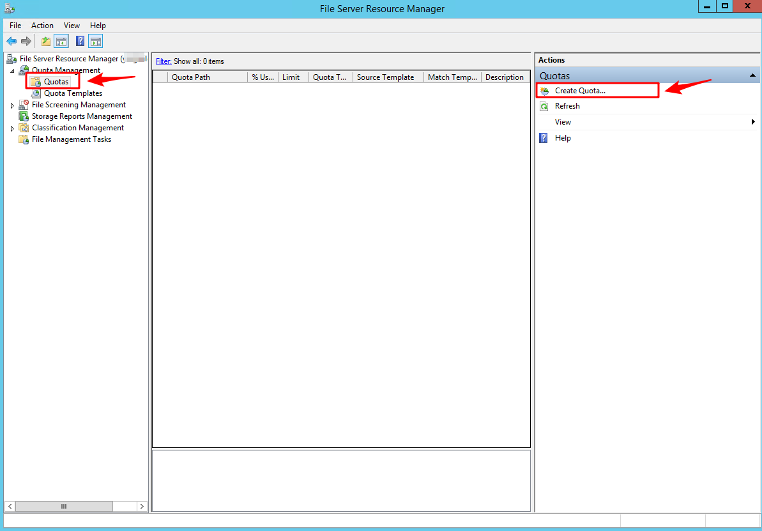Expand the File Screening Management node

coord(13,105)
